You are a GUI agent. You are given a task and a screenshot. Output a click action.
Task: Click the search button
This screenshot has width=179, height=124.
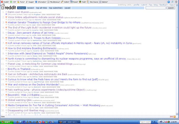click(171, 8)
